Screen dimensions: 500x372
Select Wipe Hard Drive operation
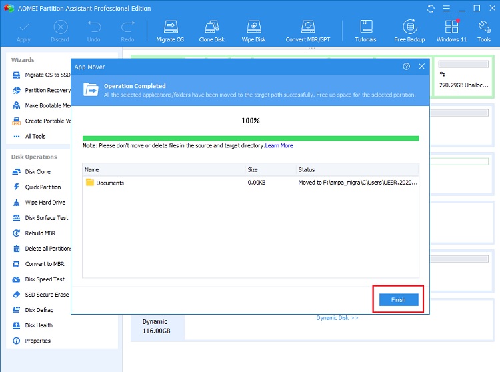tap(39, 203)
